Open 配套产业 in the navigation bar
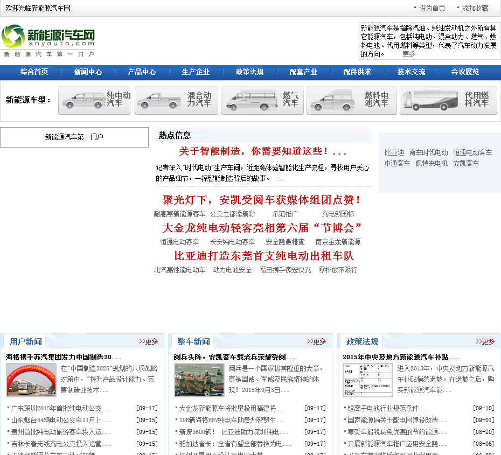The width and height of the screenshot is (501, 455). click(303, 72)
